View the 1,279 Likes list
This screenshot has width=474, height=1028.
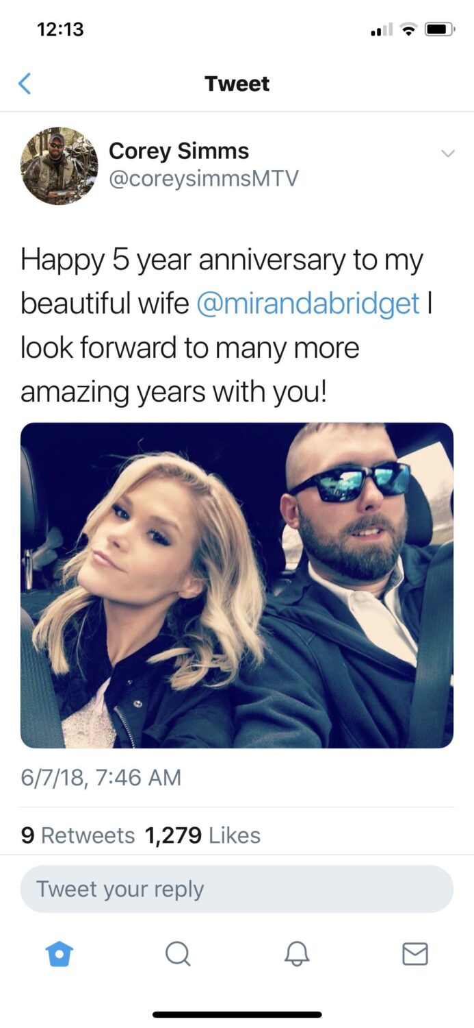[203, 835]
